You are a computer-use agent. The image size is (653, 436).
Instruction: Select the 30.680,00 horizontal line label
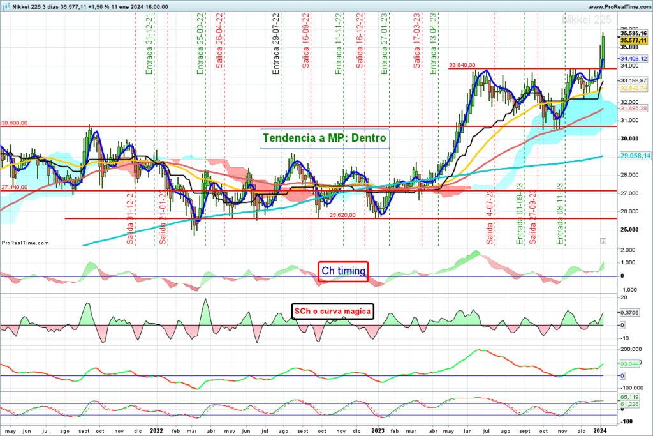click(15, 123)
